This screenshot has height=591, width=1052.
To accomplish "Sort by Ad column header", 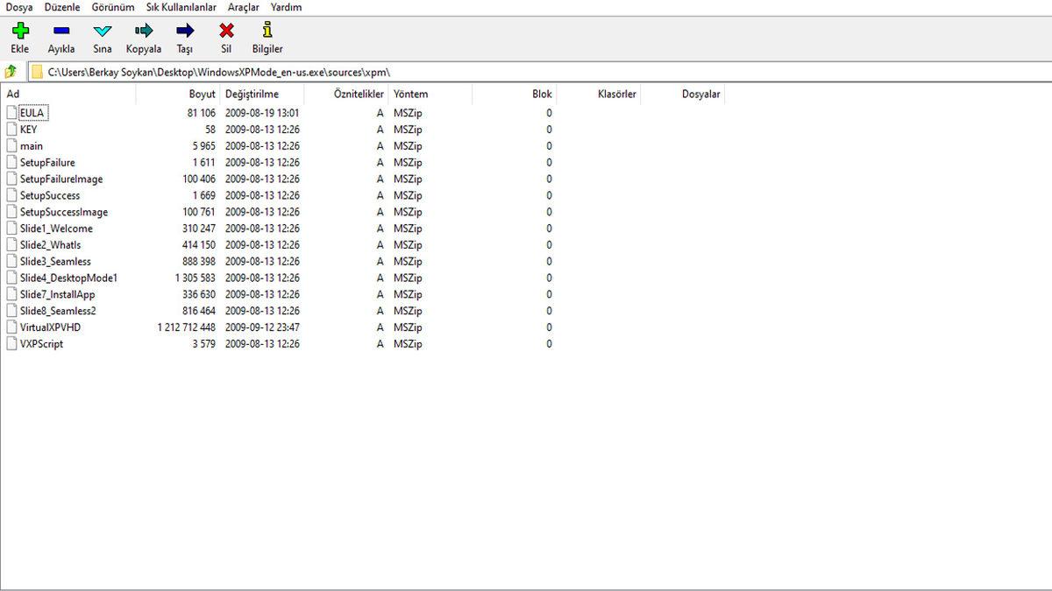I will pos(13,94).
